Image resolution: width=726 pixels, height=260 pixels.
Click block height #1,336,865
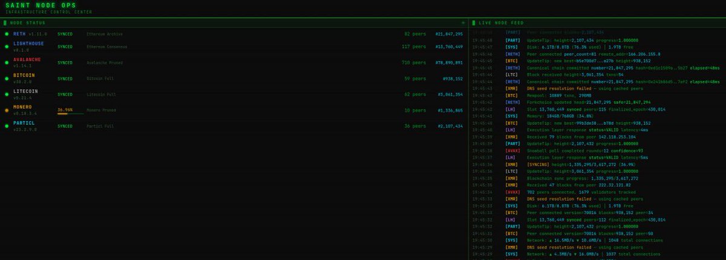pos(450,110)
